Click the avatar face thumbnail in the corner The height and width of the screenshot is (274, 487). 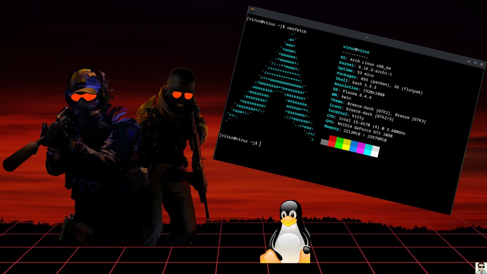click(x=481, y=268)
